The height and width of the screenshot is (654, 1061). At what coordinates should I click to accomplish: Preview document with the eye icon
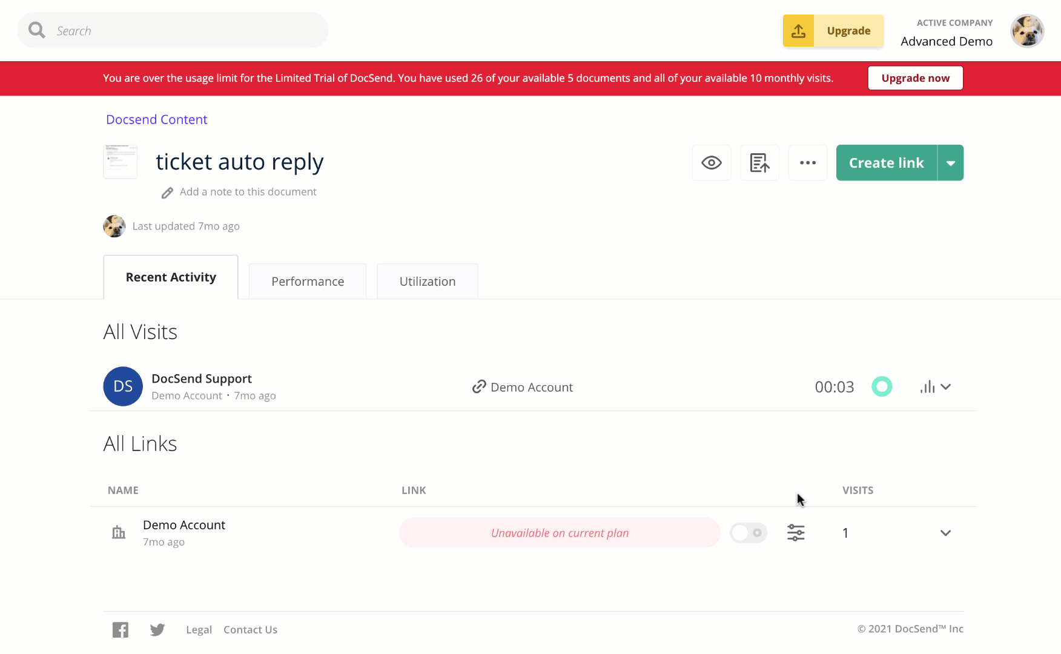click(712, 163)
